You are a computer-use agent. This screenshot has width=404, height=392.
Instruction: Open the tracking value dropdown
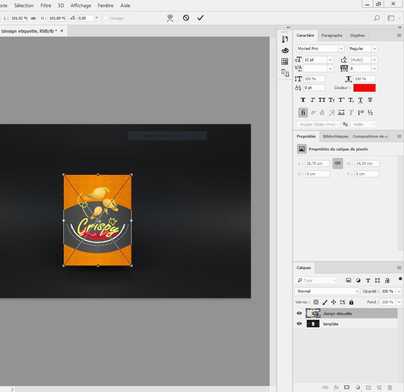(x=374, y=69)
